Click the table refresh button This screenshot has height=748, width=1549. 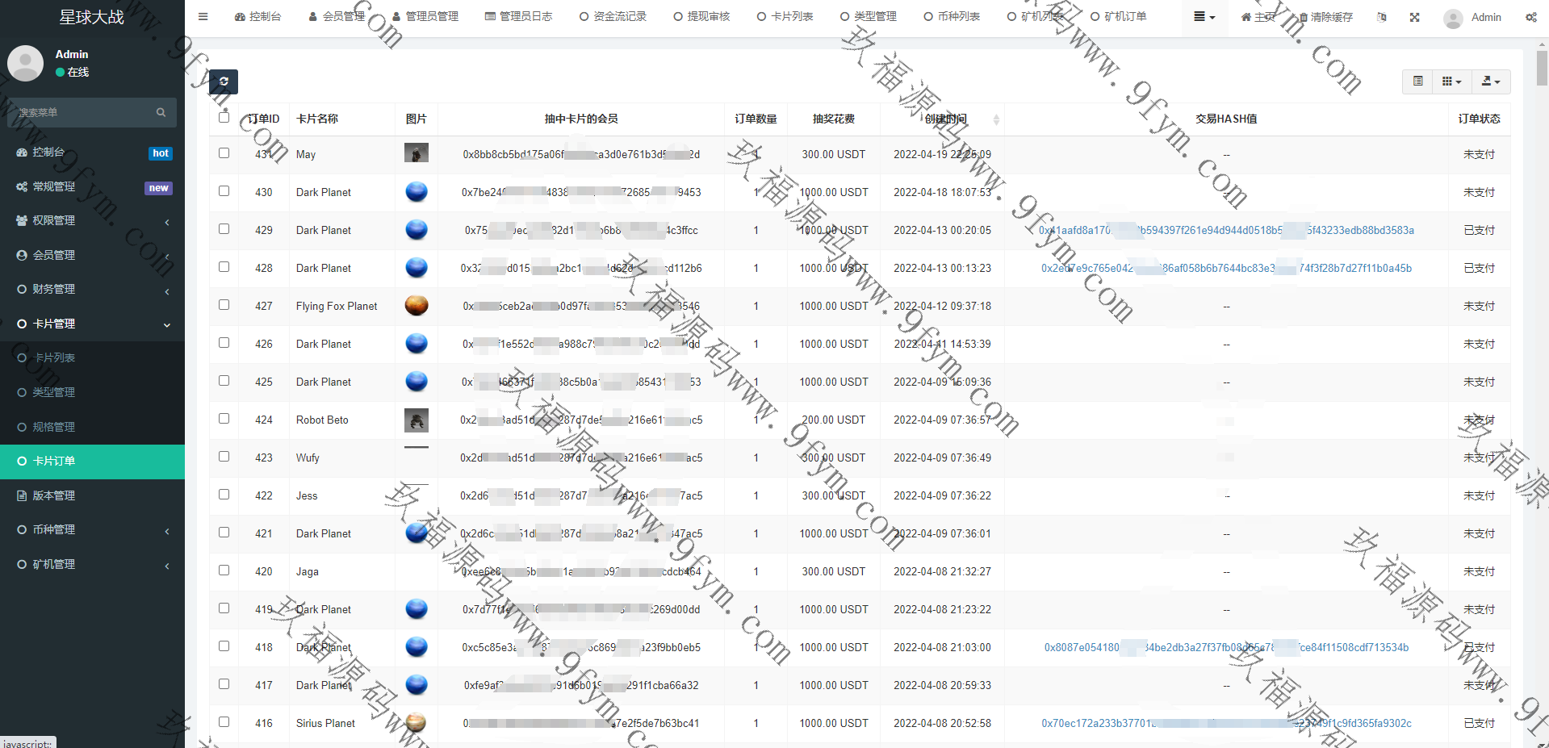click(x=224, y=81)
